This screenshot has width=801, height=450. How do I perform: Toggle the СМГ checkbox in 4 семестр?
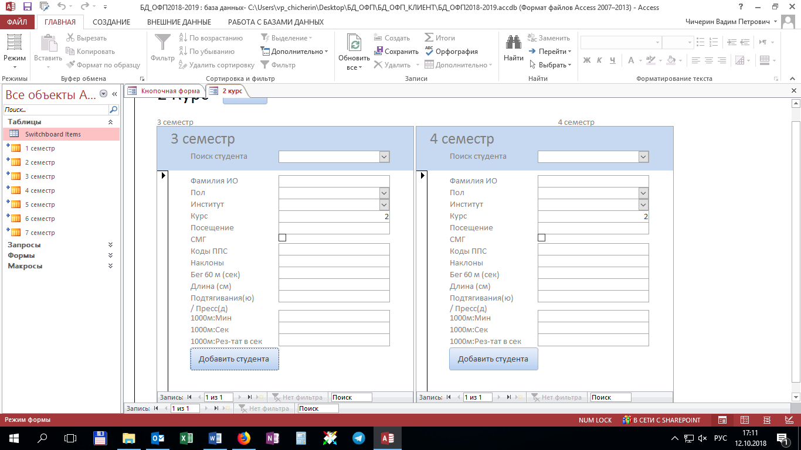[x=541, y=238]
